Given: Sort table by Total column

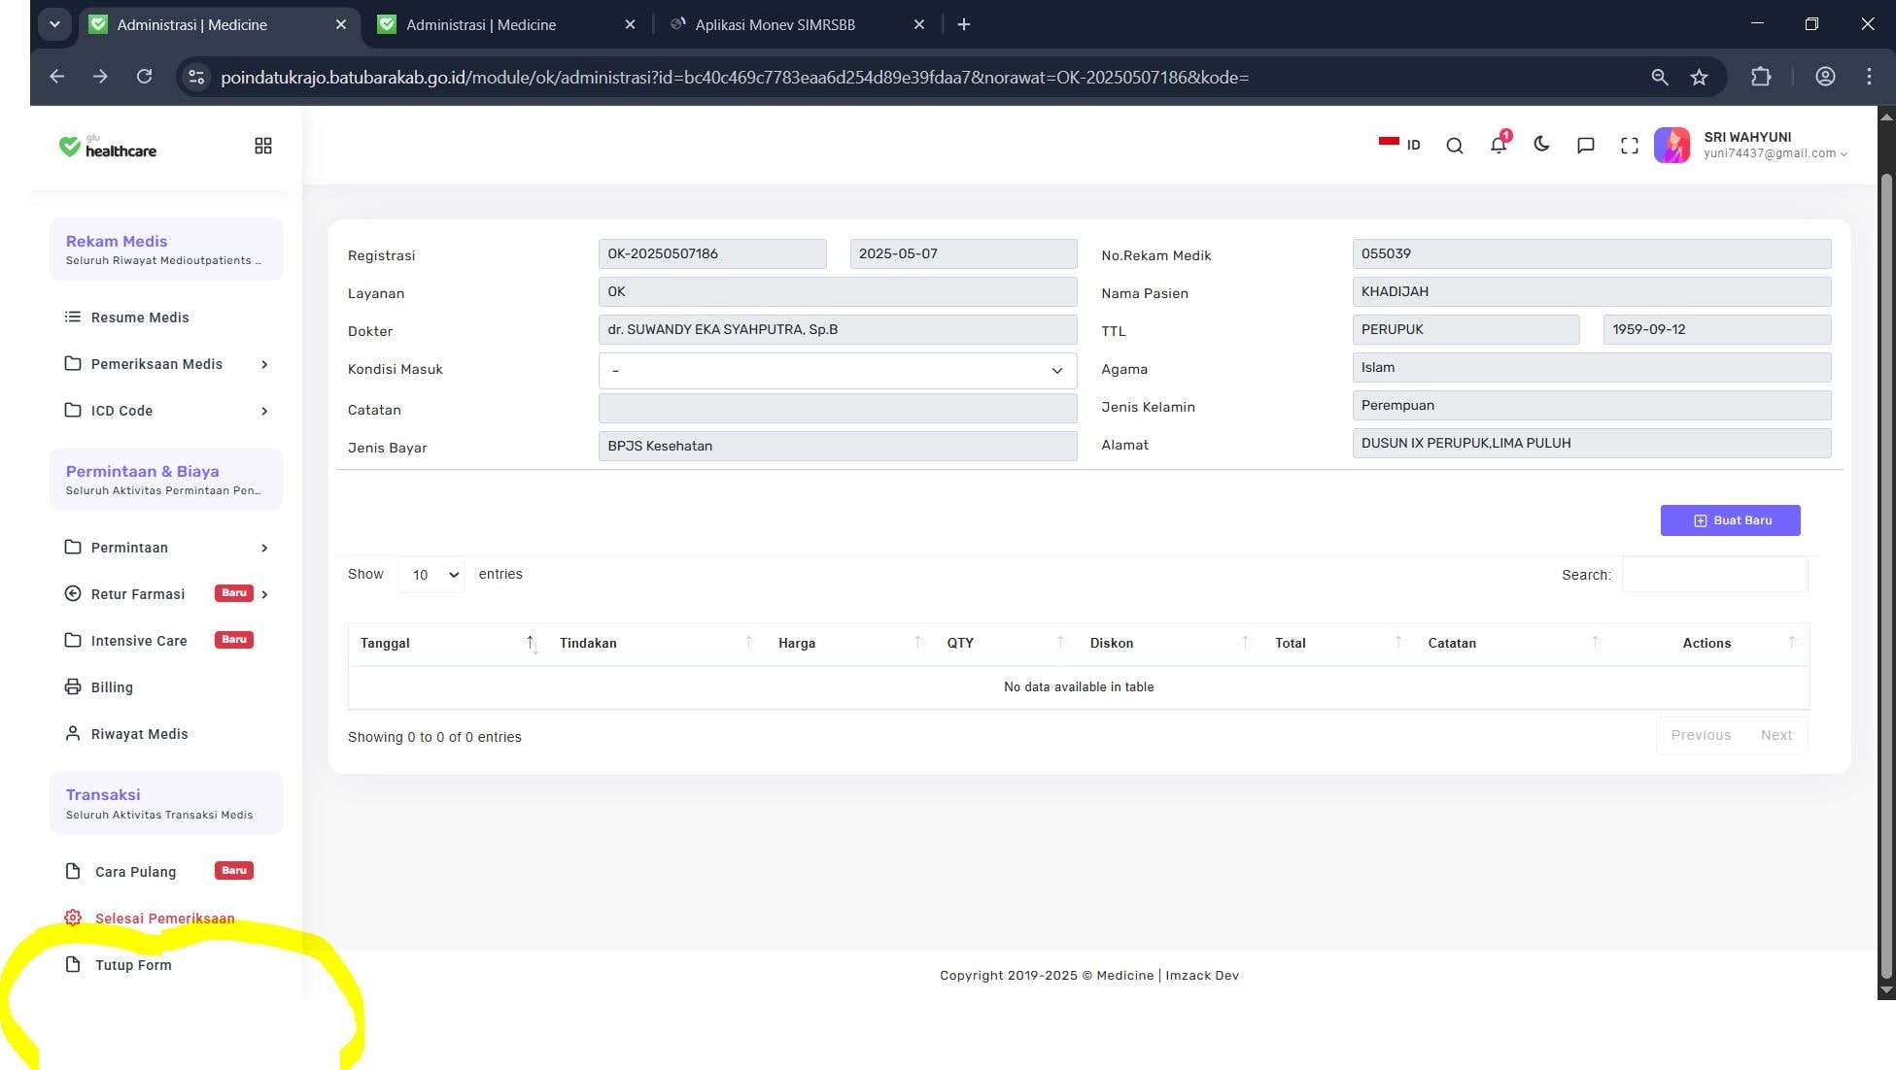Looking at the screenshot, I should (x=1339, y=644).
